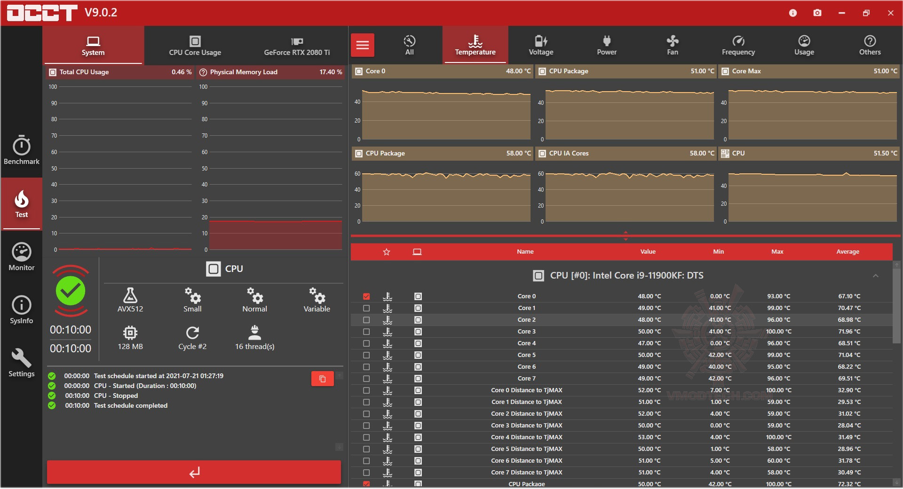The height and width of the screenshot is (489, 903).
Task: Switch to the Voltage sensor tab
Action: point(541,45)
